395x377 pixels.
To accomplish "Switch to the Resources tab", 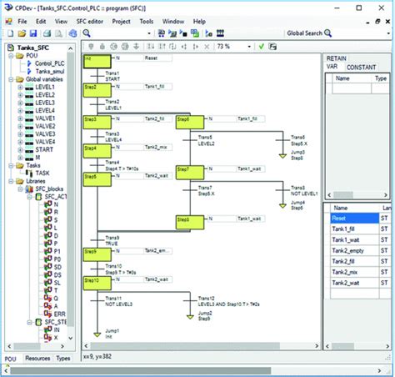I will click(x=37, y=358).
